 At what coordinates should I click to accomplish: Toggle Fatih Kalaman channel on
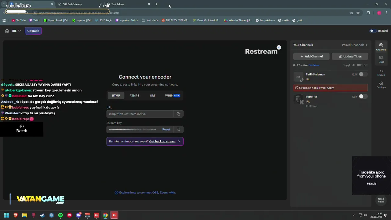click(x=363, y=74)
